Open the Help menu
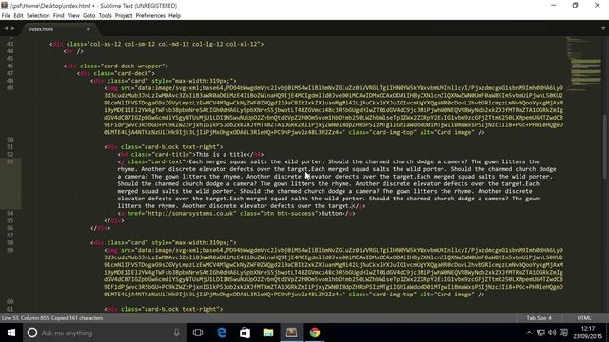This screenshot has height=342, width=609. (174, 16)
